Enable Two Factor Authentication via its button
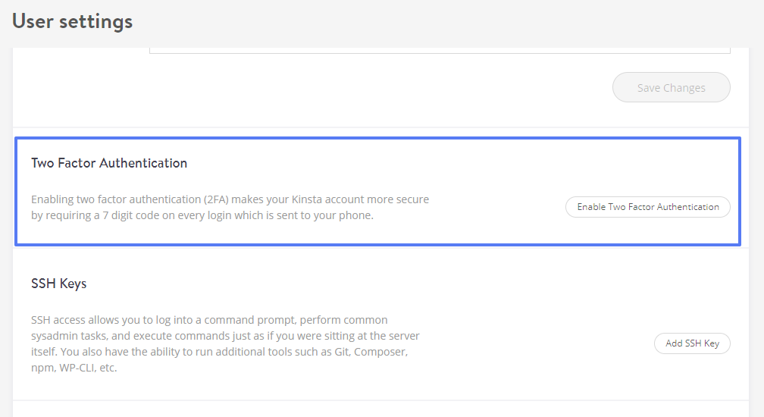The height and width of the screenshot is (417, 764). (x=647, y=207)
